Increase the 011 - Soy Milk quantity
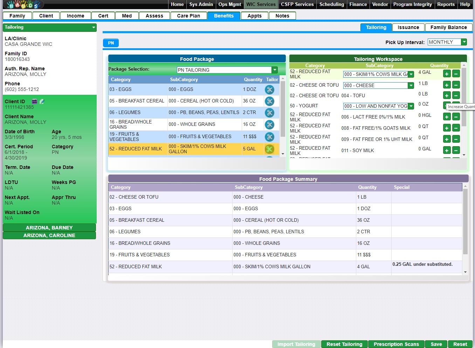The height and width of the screenshot is (348, 475). click(x=447, y=150)
